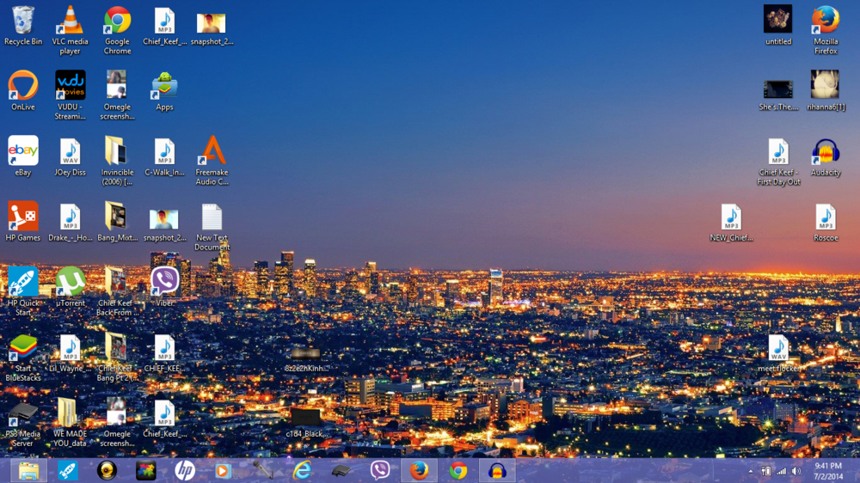Select VUDU Streaming movies shortcut
860x483 pixels.
pyautogui.click(x=71, y=95)
